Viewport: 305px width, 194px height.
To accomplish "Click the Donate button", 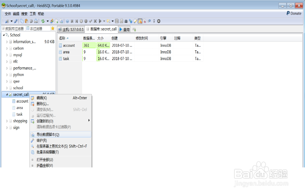I will point(293,13).
